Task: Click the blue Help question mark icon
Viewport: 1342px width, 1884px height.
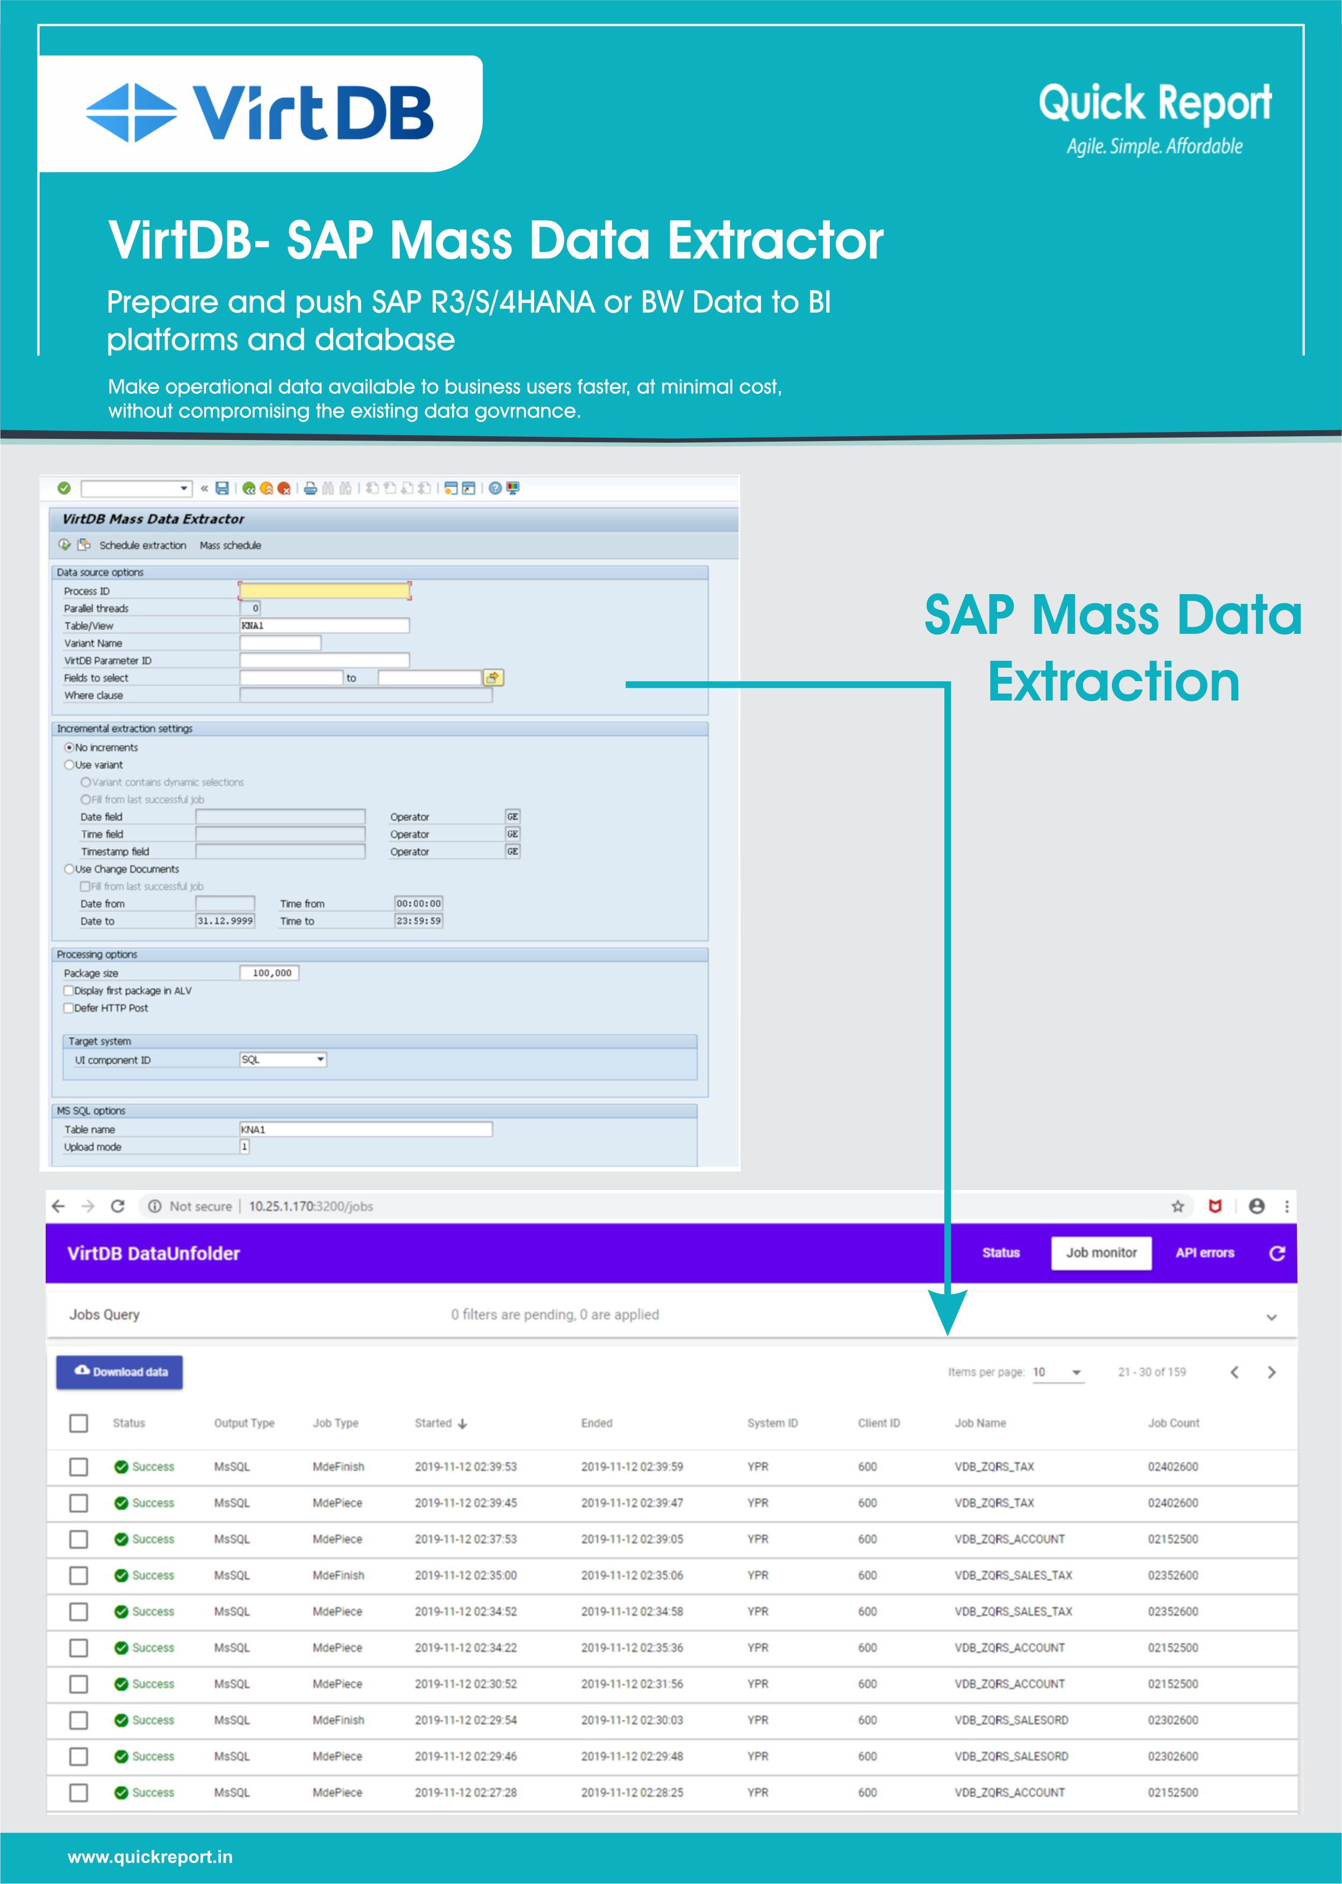Action: [495, 488]
